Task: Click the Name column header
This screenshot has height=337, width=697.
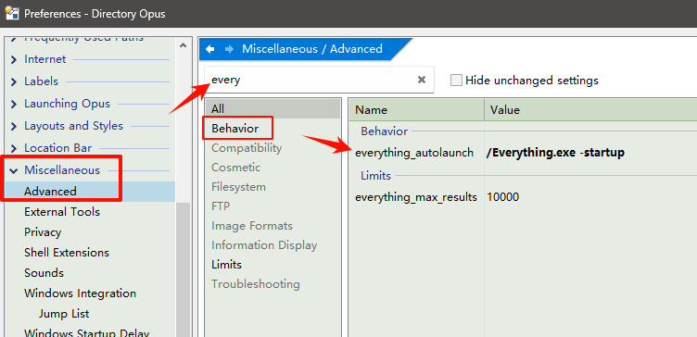Action: coord(416,109)
